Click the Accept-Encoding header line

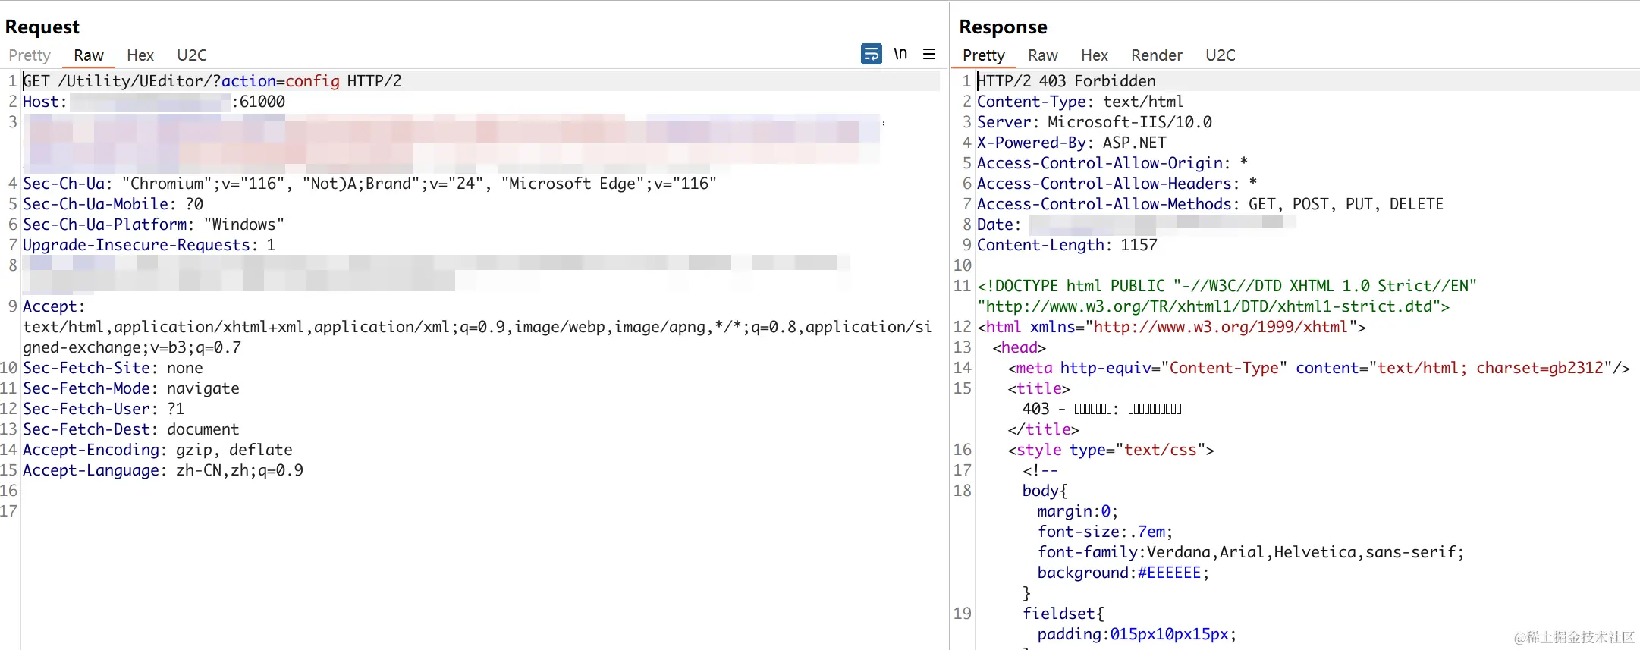pyautogui.click(x=158, y=450)
